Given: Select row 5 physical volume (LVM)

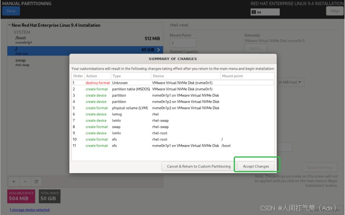Looking at the screenshot, I should 173,108.
